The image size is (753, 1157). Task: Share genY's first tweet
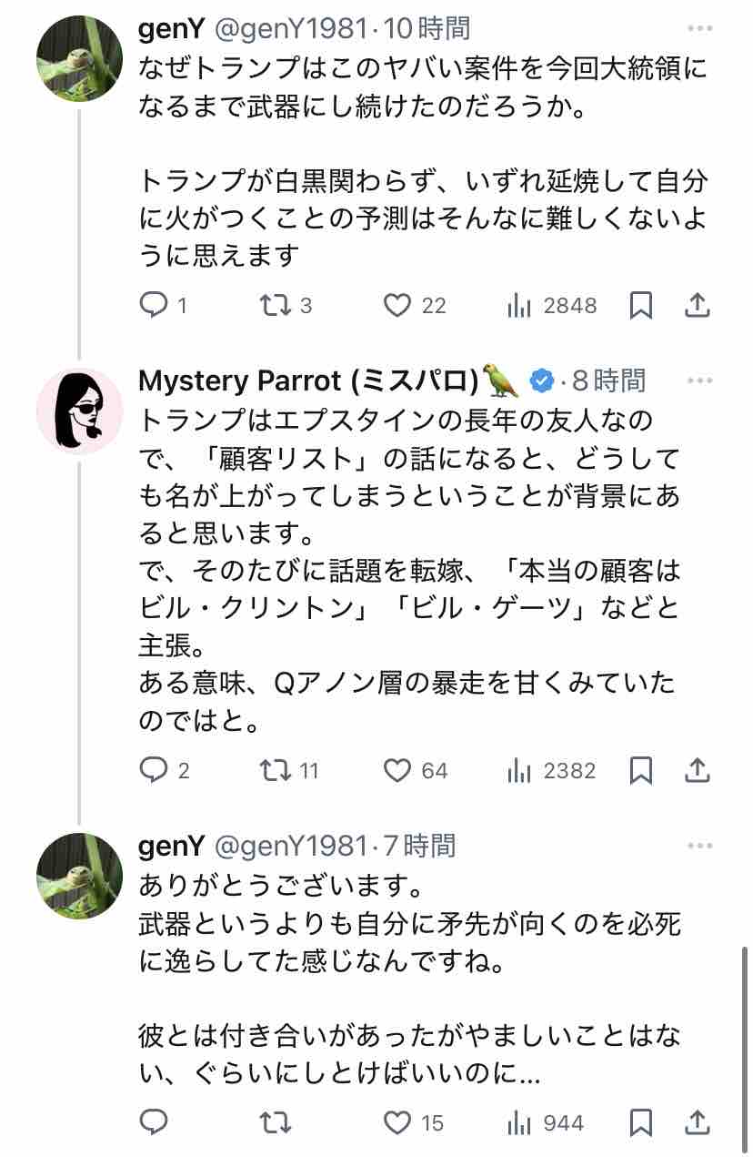697,306
